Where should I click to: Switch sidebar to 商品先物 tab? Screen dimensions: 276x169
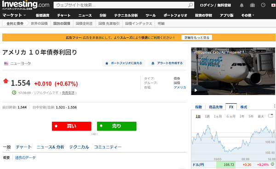[216, 107]
